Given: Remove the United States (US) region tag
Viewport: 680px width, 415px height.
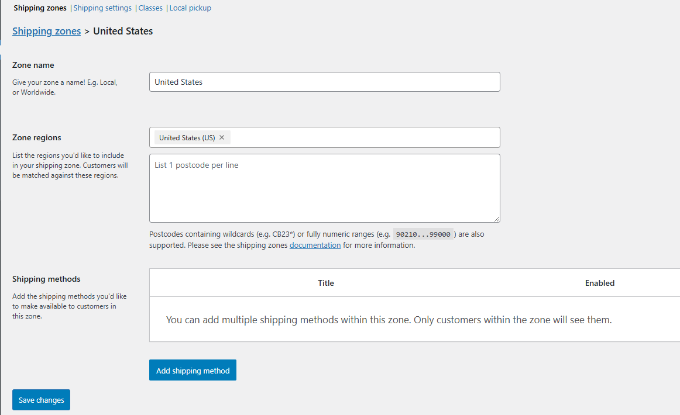Looking at the screenshot, I should (222, 138).
